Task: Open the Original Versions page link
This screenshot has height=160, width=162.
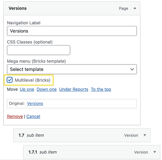Action: 35,104
